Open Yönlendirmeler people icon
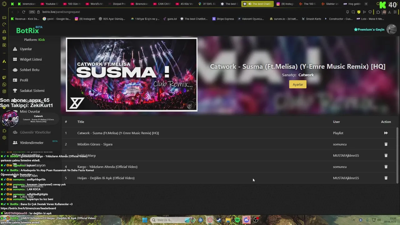Viewport: 400px width, 225px height. coord(15,142)
